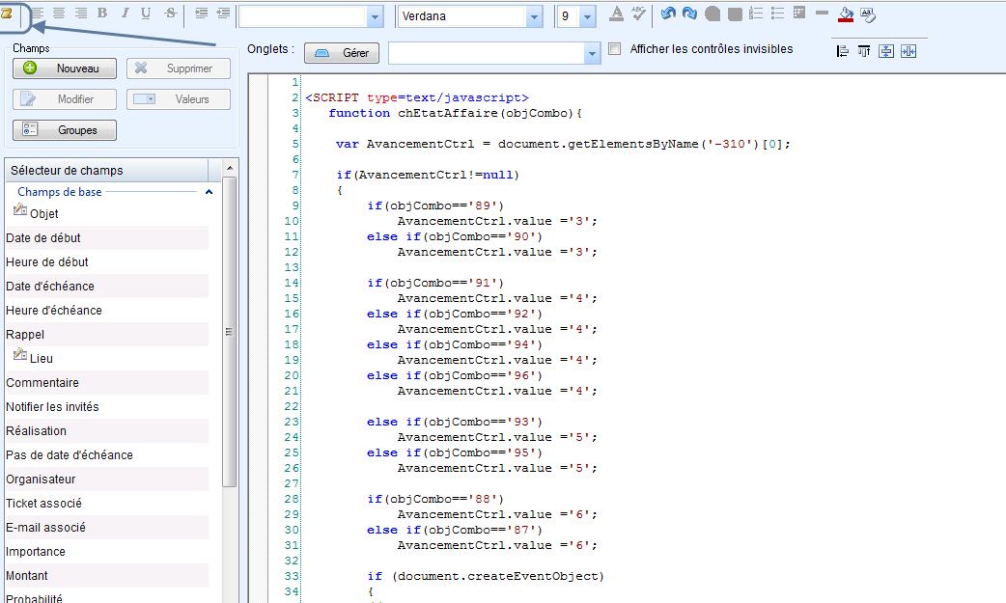Redo the last undone edit
The image size is (1006, 603).
pyautogui.click(x=689, y=14)
